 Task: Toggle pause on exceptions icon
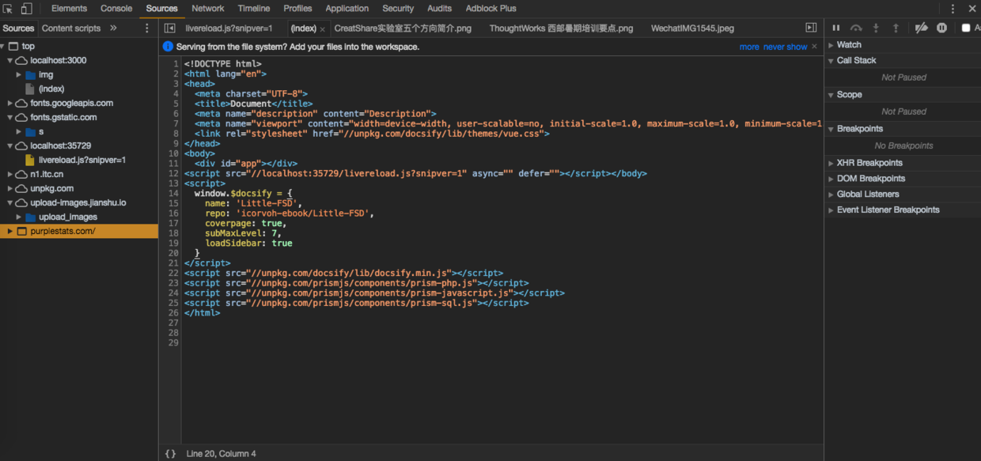point(941,28)
